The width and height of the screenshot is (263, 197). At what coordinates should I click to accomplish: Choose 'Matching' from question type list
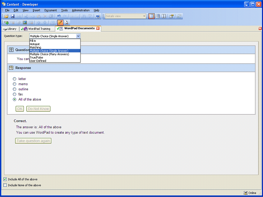tap(55, 48)
